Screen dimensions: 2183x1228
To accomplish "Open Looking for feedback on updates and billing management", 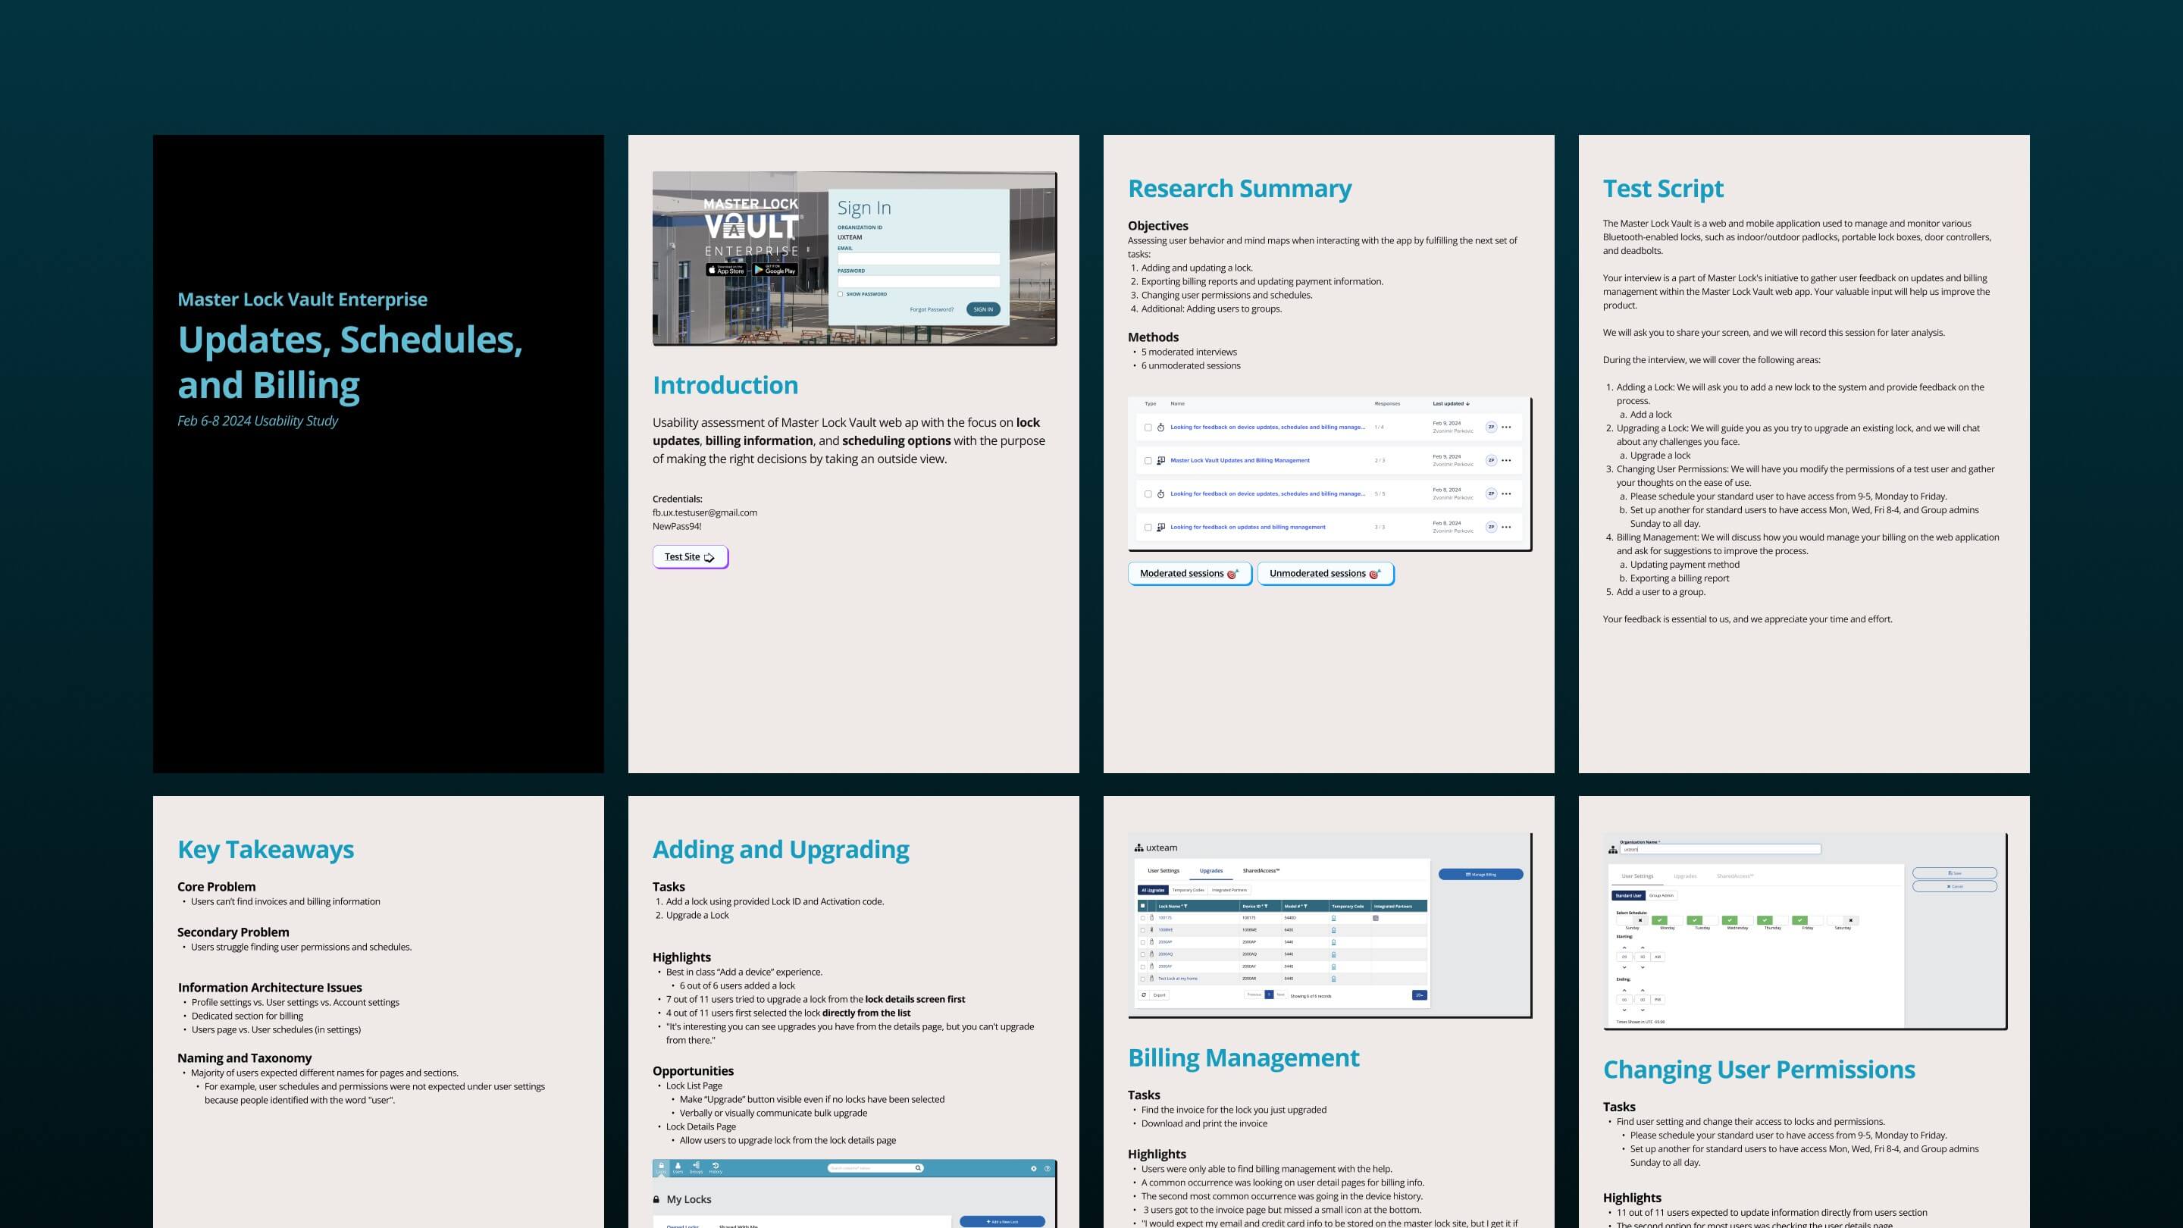I will (1248, 527).
